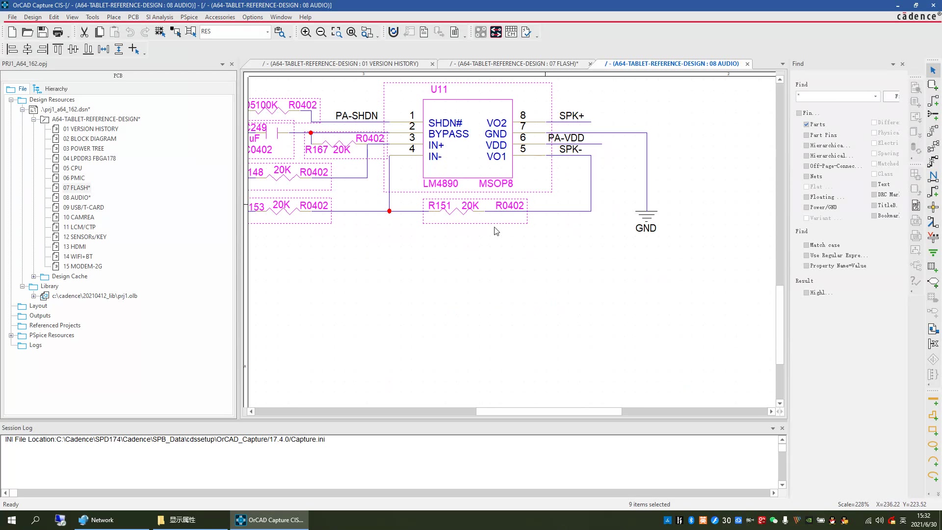Enable Use Regular Expression checkbox

[x=806, y=255]
